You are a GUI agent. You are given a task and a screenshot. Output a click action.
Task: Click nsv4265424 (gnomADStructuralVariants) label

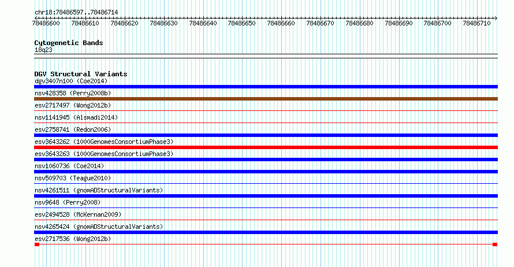99,227
